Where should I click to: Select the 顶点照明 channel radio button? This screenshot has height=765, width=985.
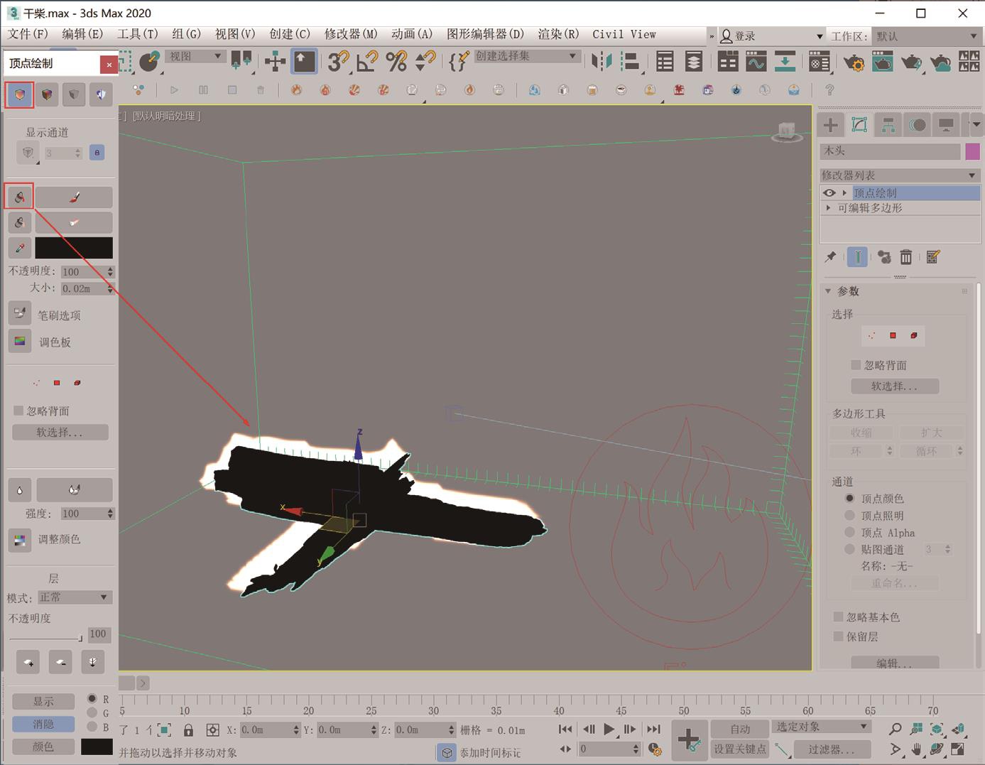849,515
